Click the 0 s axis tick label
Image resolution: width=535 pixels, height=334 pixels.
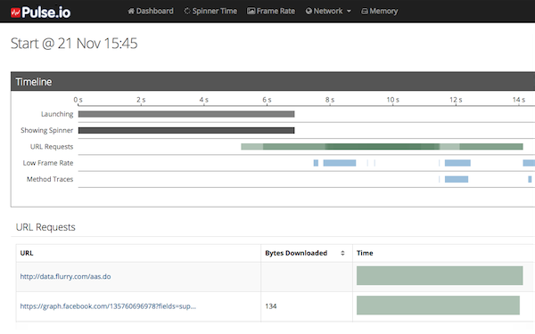click(78, 100)
